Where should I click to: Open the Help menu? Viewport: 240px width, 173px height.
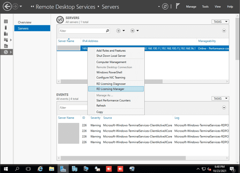coord(230,7)
